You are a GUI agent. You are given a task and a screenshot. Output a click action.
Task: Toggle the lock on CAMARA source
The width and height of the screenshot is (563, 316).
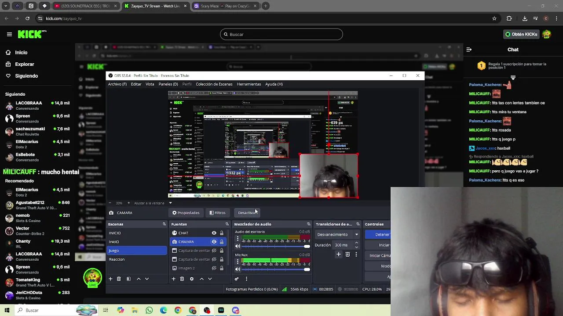tap(222, 242)
